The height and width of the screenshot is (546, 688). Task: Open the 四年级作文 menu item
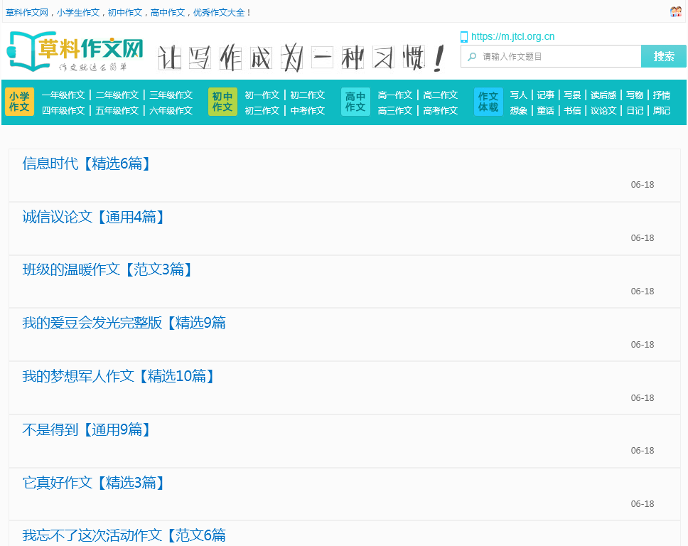(x=63, y=111)
